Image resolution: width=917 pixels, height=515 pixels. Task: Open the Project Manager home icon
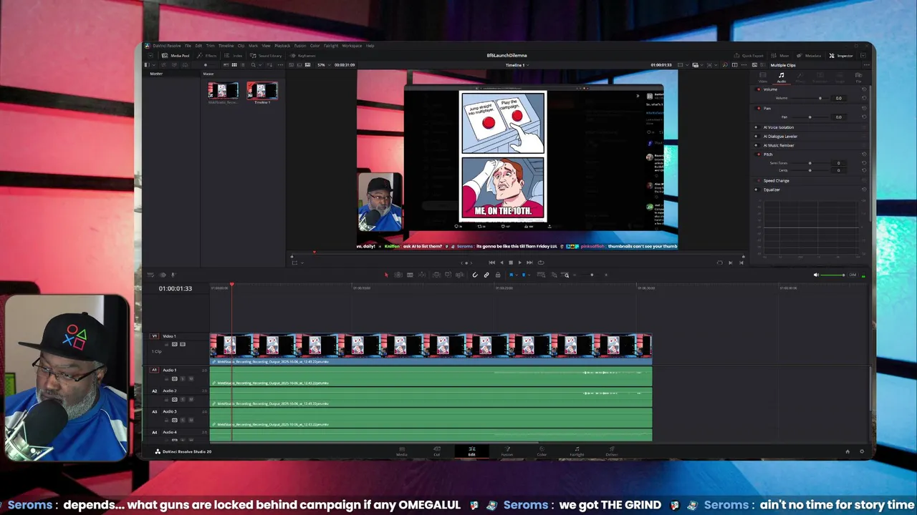tap(848, 451)
